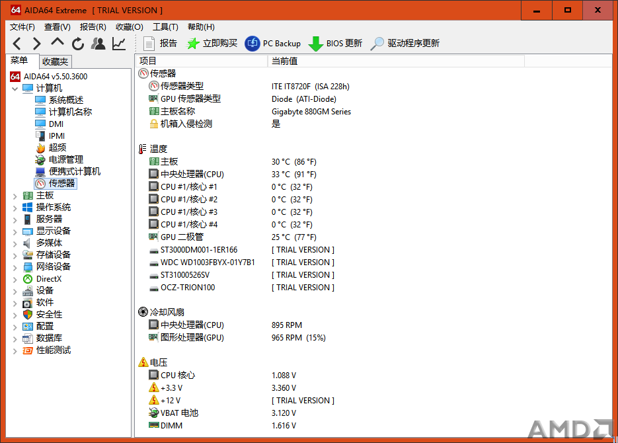Click the 驱动程序更新 driver update button
This screenshot has height=443, width=618.
click(x=405, y=44)
